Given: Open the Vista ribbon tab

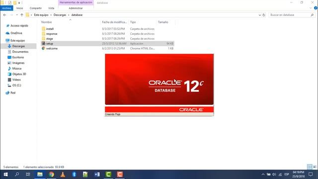Looking at the screenshot, I should pyautogui.click(x=51, y=8).
